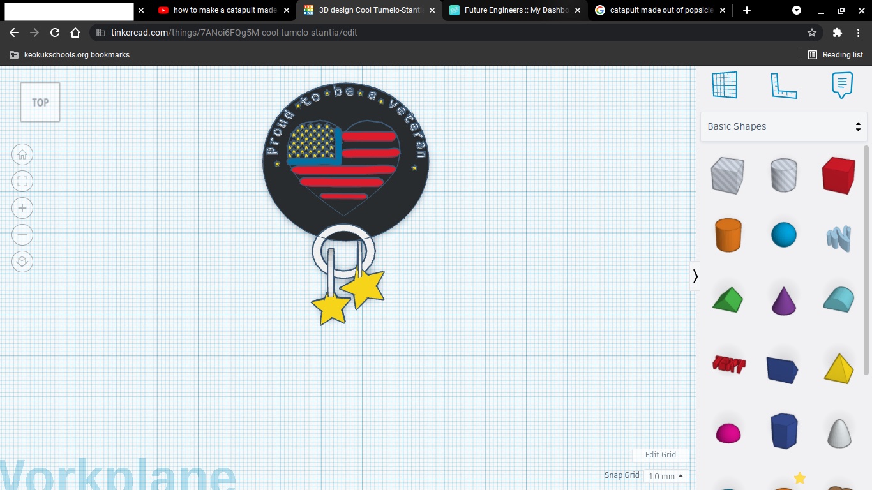Reload the Tinkercad page

pos(55,33)
